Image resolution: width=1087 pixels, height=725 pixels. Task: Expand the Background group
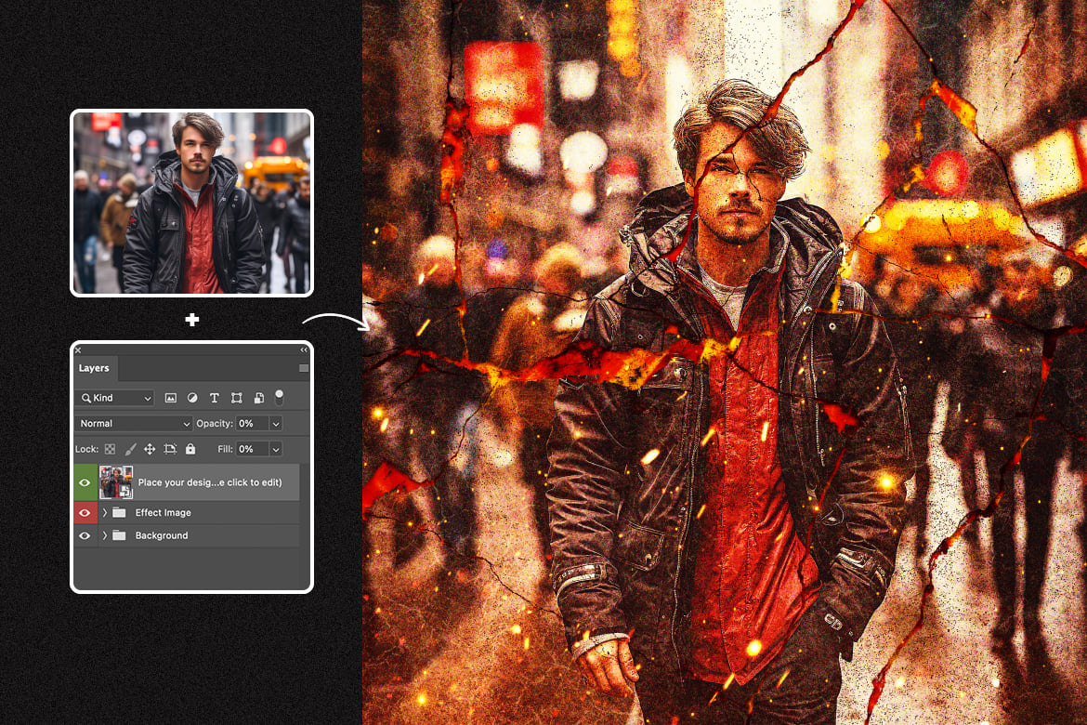coord(105,536)
